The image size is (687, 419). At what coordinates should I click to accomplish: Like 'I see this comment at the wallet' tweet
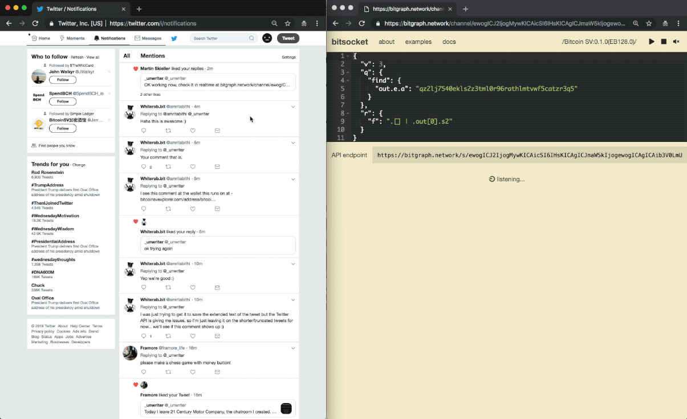(193, 209)
